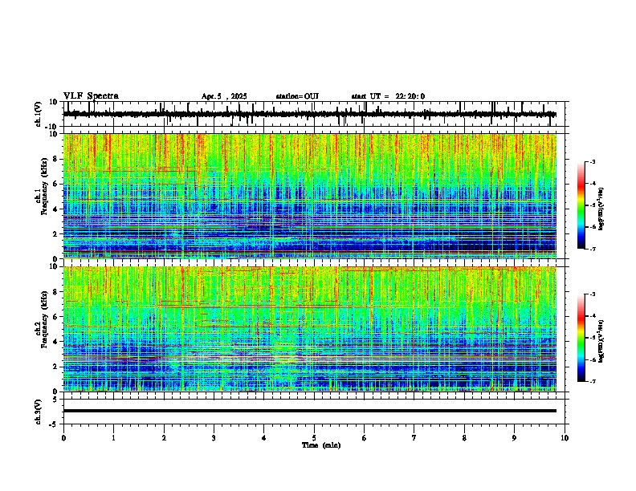This screenshot has height=491, width=636.
Task: Click the ch.2 frequency spectrogram panel
Action: tap(310, 329)
